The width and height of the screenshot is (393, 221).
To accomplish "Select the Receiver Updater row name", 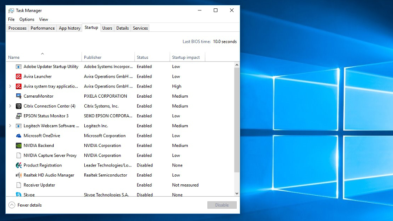I will (39, 185).
